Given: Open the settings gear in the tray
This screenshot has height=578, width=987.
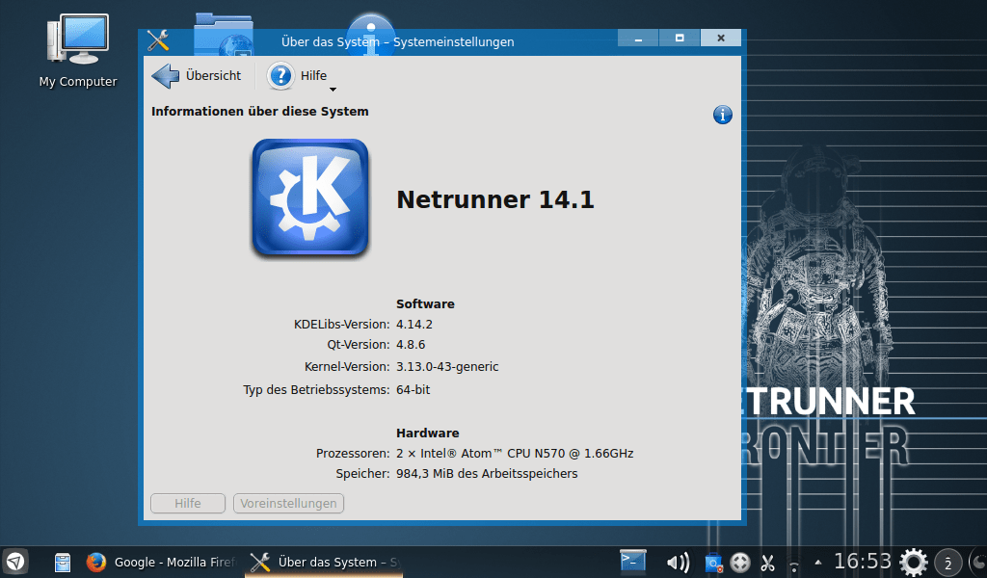Looking at the screenshot, I should (913, 562).
